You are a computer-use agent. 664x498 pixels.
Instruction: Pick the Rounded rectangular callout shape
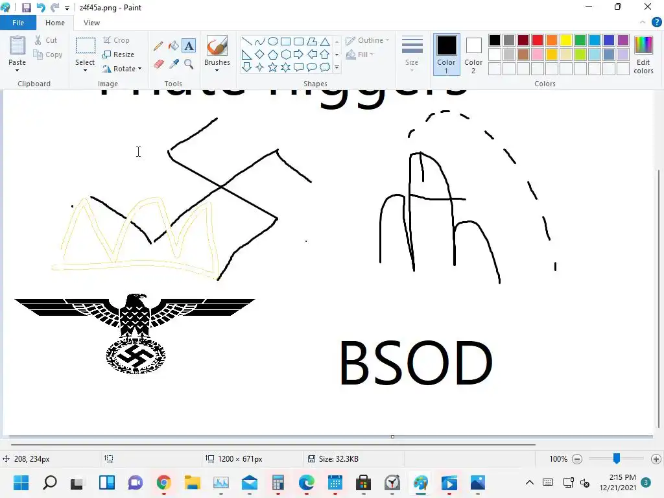(x=299, y=67)
